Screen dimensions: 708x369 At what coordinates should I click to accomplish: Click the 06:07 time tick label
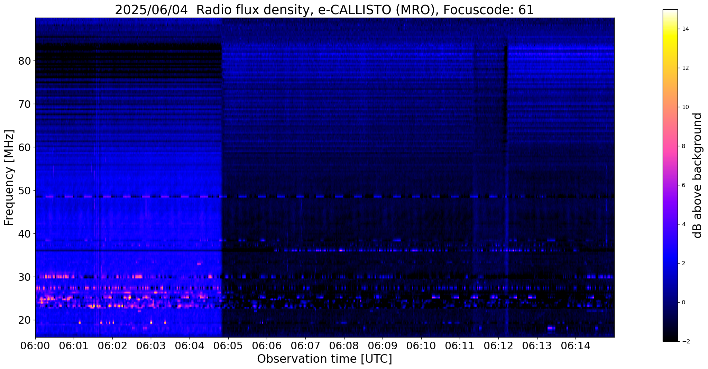[x=305, y=345]
